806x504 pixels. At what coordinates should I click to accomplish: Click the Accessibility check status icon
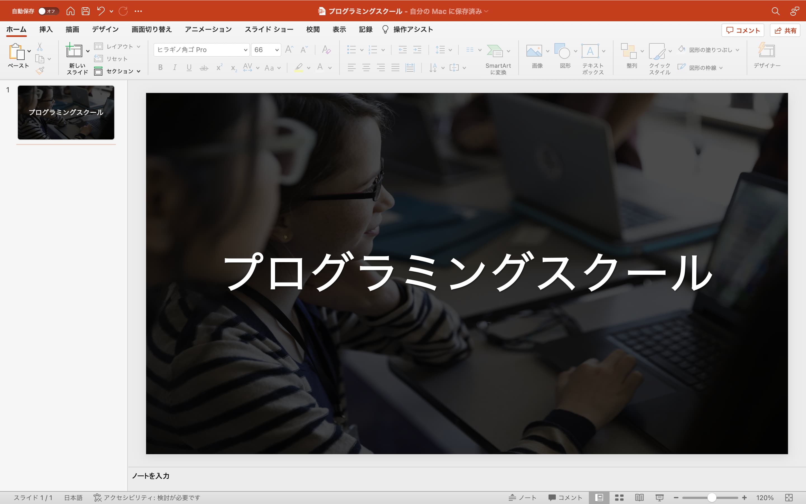(x=97, y=497)
